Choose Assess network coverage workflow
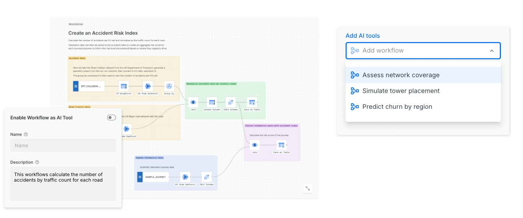Image resolution: width=523 pixels, height=218 pixels. [x=423, y=75]
